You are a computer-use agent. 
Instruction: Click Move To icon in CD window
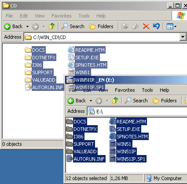[x=125, y=27]
